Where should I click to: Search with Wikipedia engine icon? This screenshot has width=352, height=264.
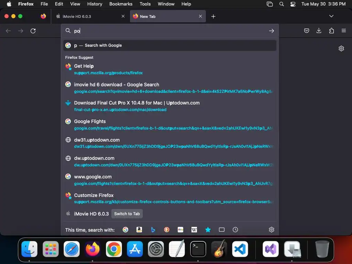194,230
